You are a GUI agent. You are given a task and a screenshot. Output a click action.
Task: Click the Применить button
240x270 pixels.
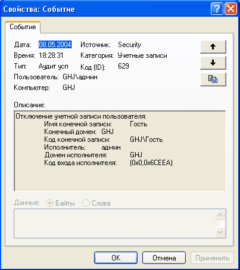(x=212, y=258)
